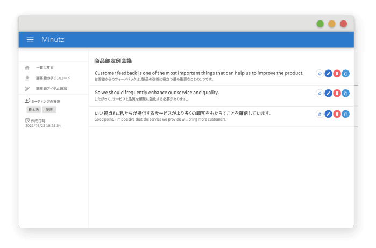Copy the 'So we should frequently' entry

point(345,93)
